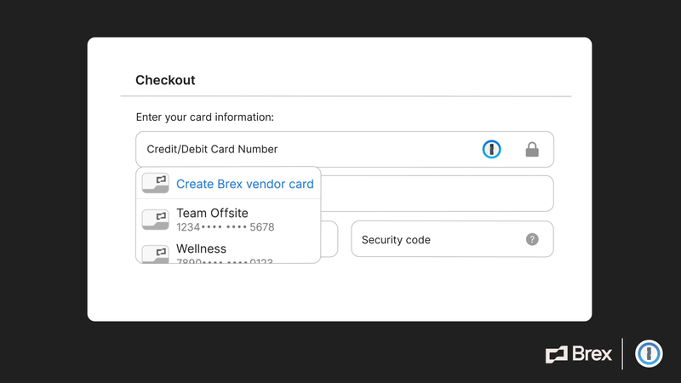Focus the Security code input field
Viewport: 681px width, 383px height.
(x=452, y=239)
